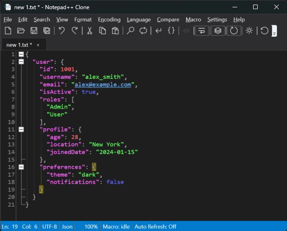Undo the last edit
Viewport: 287px width, 231px height.
click(62, 31)
